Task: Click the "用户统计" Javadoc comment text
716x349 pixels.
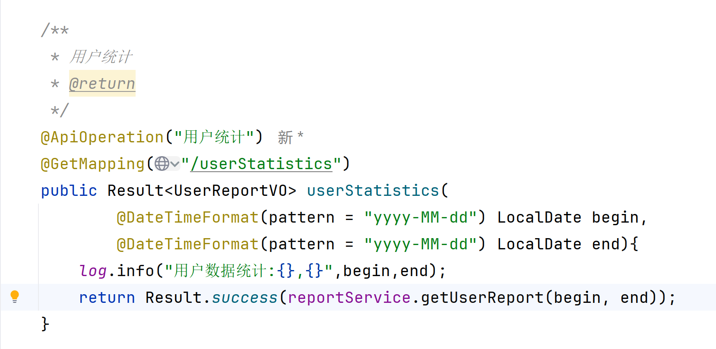Action: [x=101, y=57]
